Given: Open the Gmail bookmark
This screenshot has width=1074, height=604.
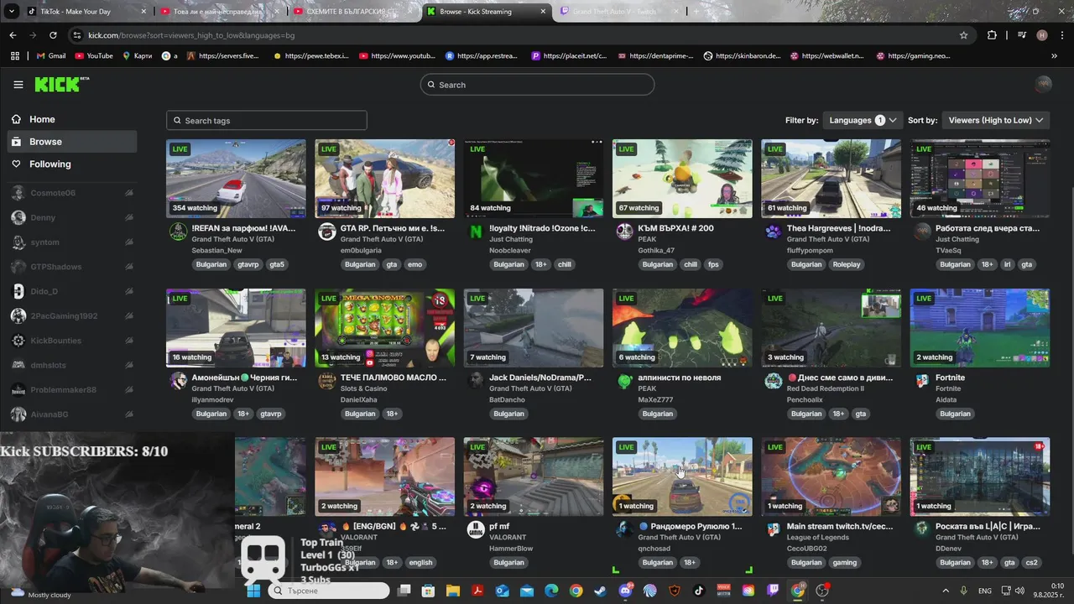Looking at the screenshot, I should coord(51,56).
